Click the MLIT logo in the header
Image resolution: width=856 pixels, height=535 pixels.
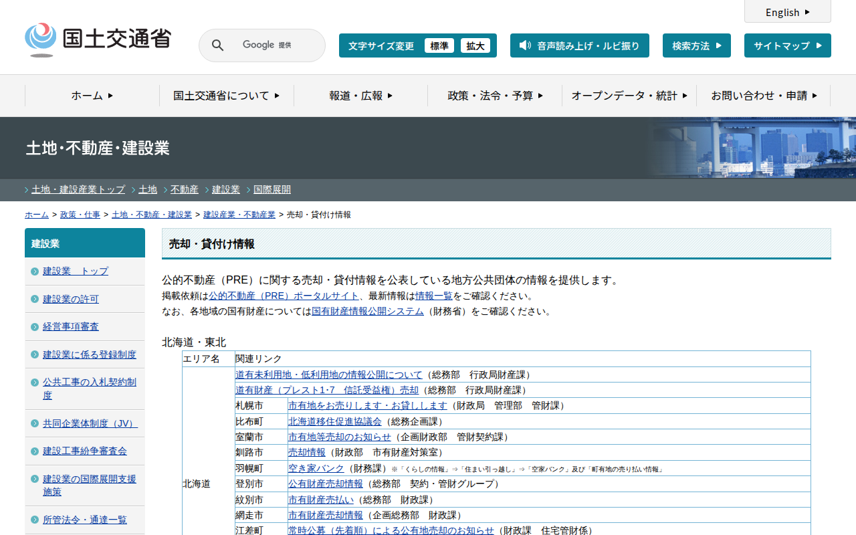coord(98,39)
